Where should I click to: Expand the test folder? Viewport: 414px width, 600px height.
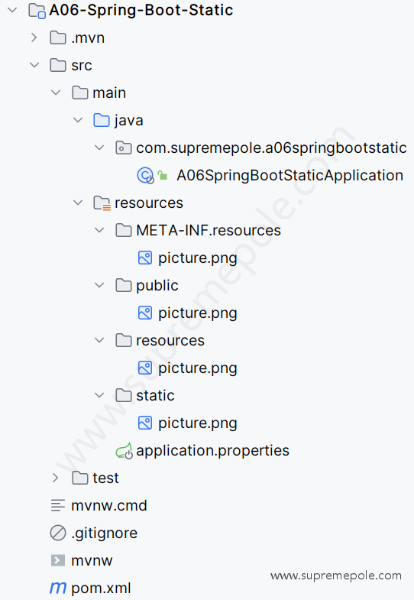(x=56, y=478)
